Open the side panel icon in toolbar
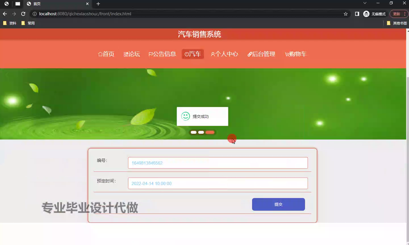Image resolution: width=409 pixels, height=245 pixels. pyautogui.click(x=357, y=14)
